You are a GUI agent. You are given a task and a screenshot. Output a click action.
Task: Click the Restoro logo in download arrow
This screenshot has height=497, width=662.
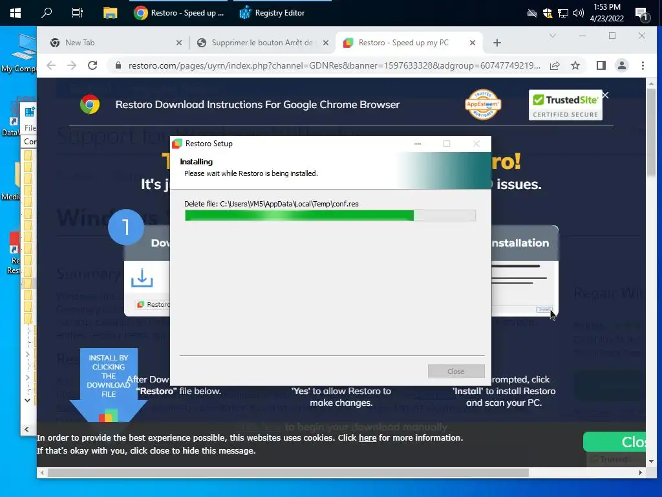click(x=108, y=415)
